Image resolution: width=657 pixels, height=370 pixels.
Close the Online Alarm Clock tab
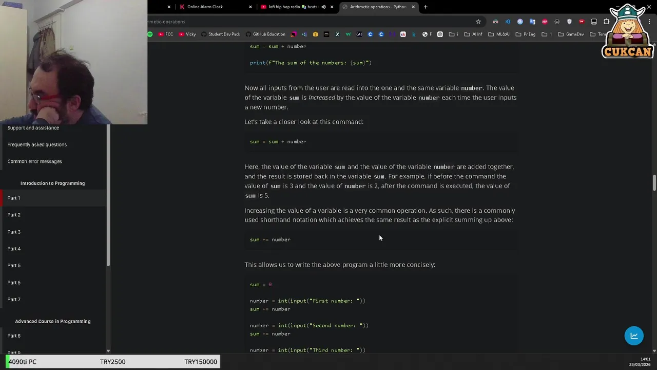(x=250, y=7)
